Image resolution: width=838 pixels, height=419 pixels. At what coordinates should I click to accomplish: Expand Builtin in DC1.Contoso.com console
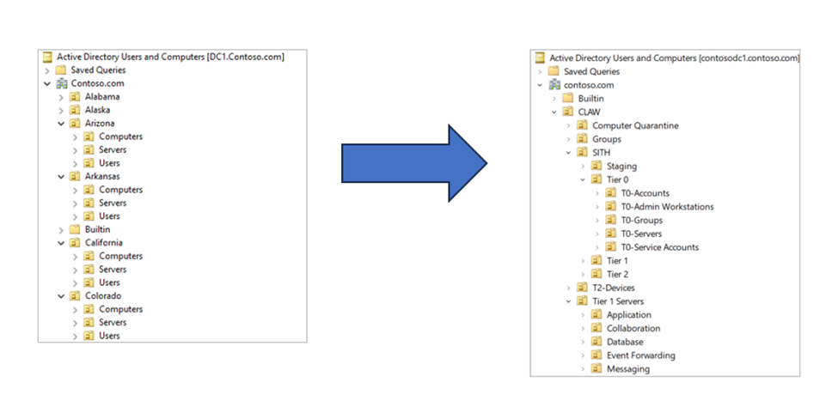coord(61,230)
